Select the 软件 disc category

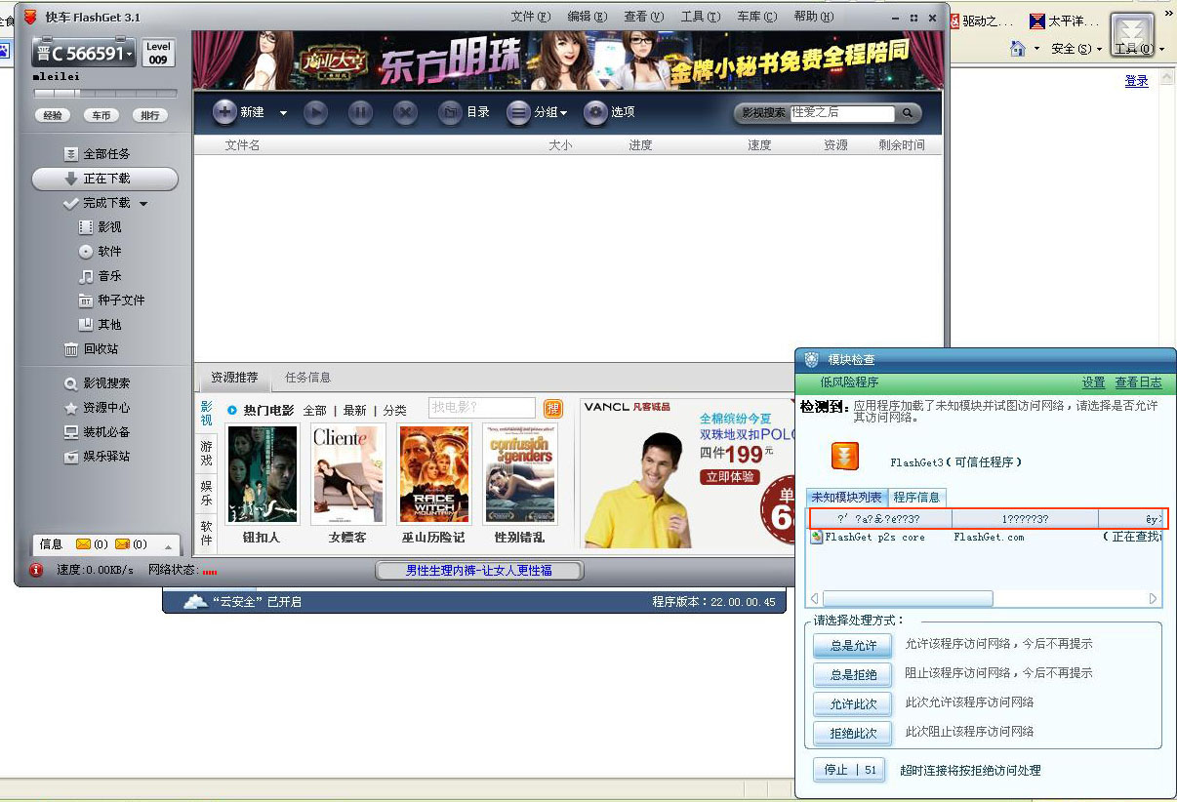coord(101,251)
